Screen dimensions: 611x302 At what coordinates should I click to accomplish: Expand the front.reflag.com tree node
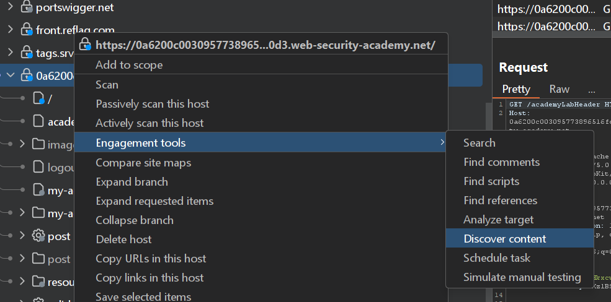[x=10, y=29]
